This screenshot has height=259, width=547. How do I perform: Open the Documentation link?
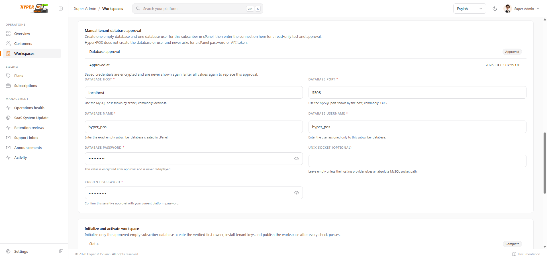526,254
